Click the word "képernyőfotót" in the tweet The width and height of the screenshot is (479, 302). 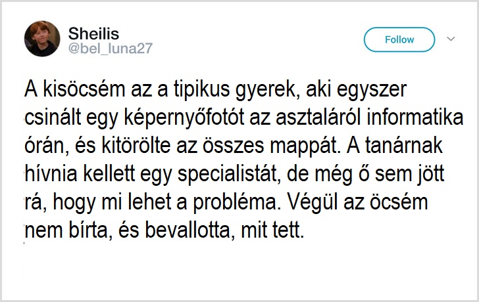(184, 118)
